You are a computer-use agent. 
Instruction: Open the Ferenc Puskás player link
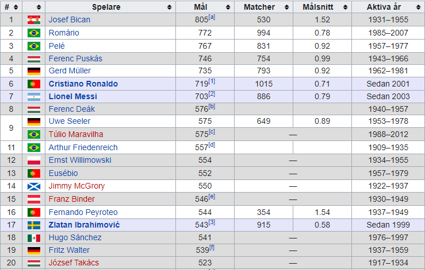(75, 58)
